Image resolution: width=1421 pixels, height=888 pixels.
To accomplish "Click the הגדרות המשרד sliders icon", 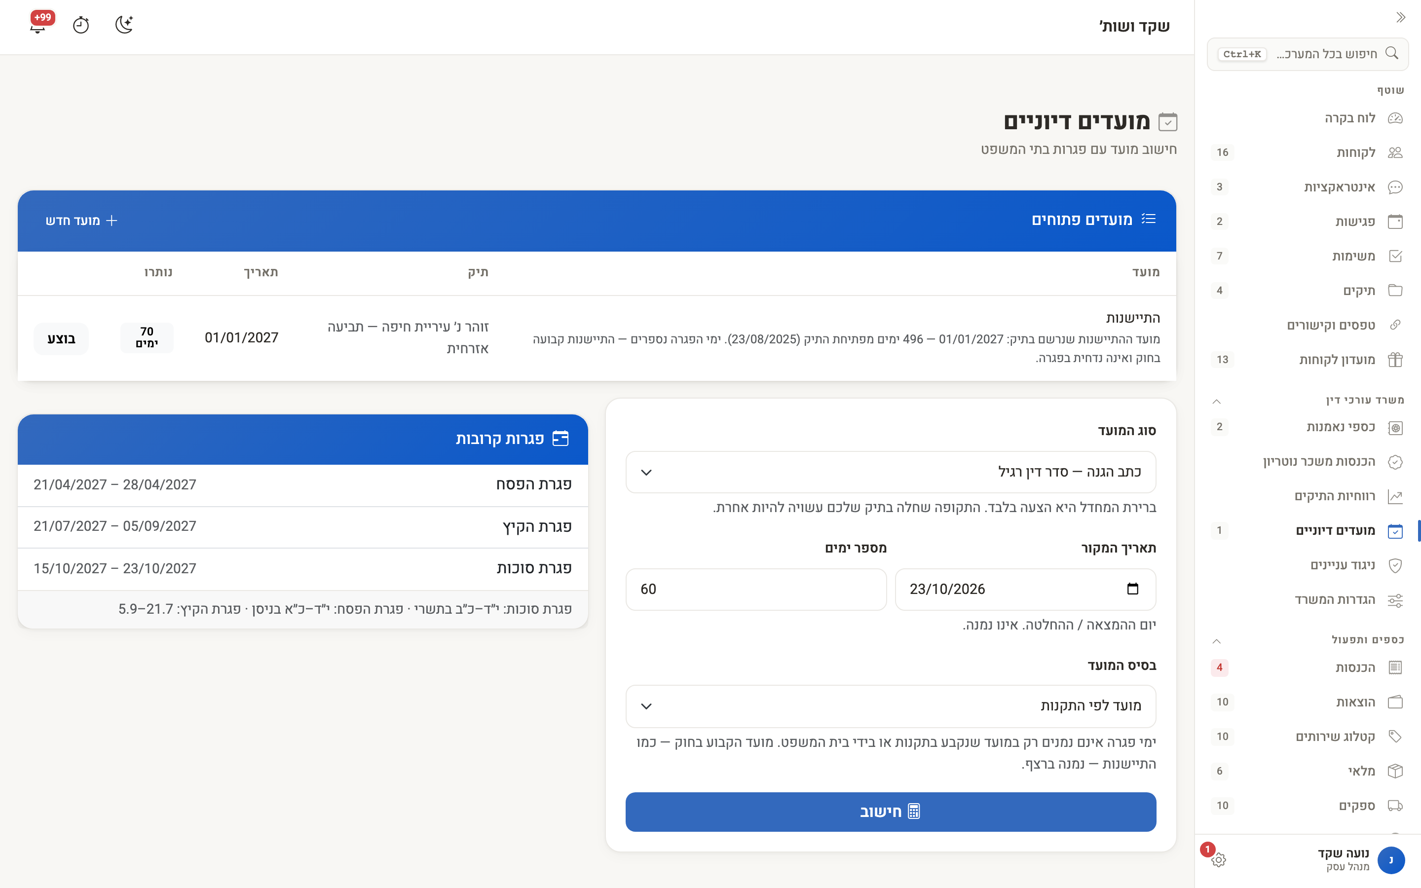I will coord(1395,600).
